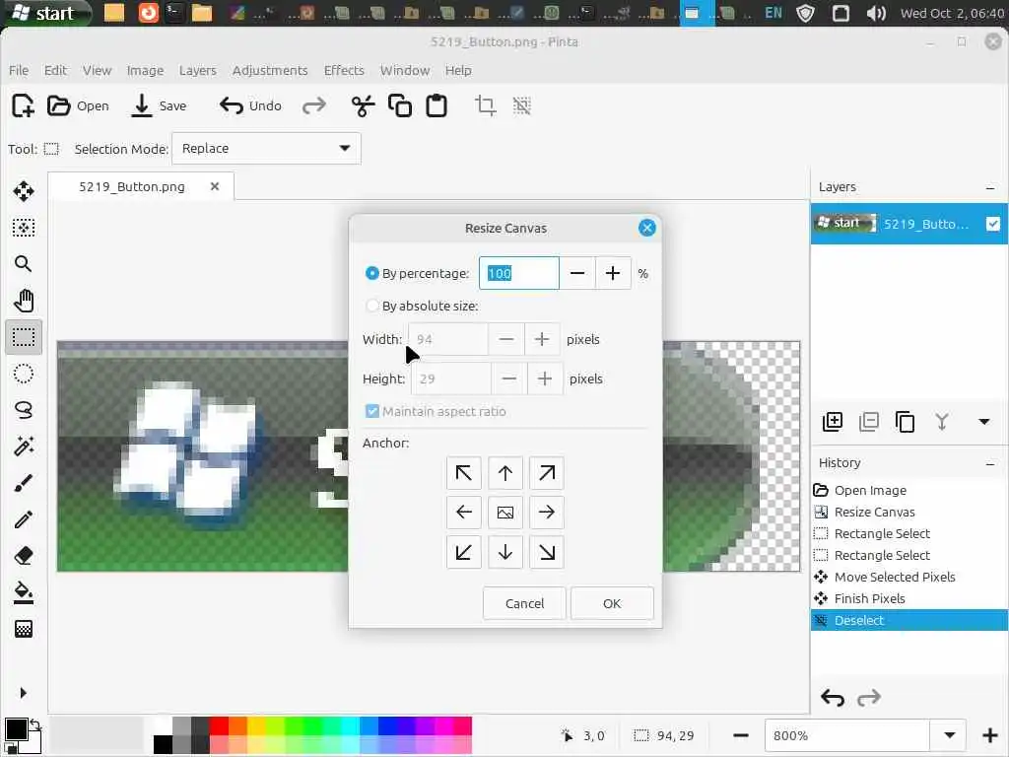This screenshot has height=757, width=1009.
Task: Click the Open toolbar button
Action: (79, 105)
